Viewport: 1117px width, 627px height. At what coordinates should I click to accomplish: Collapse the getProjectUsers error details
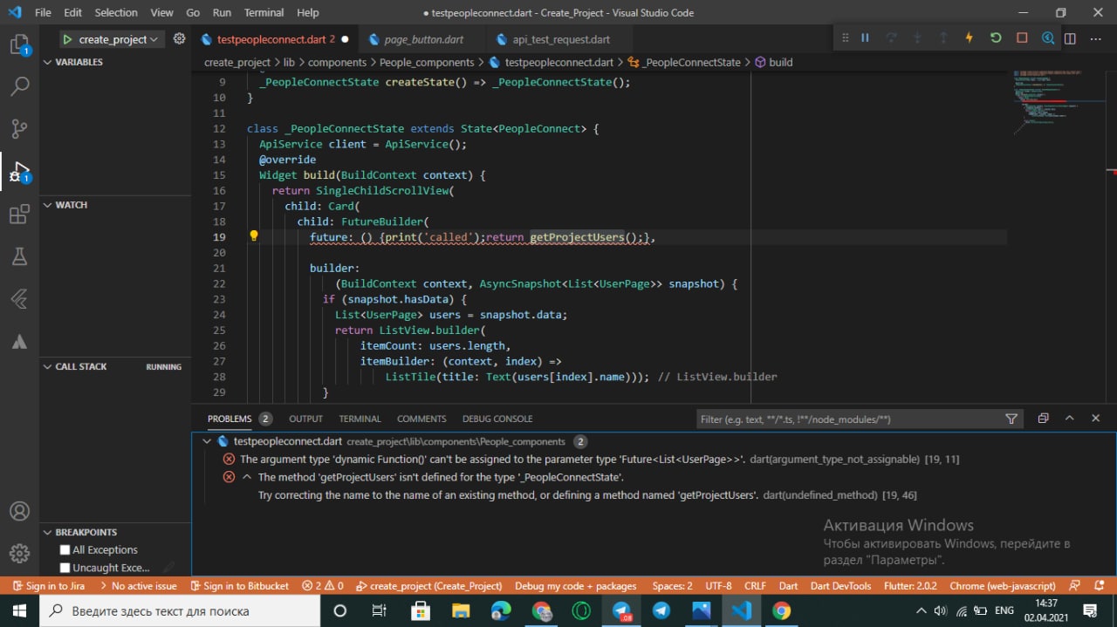point(247,477)
